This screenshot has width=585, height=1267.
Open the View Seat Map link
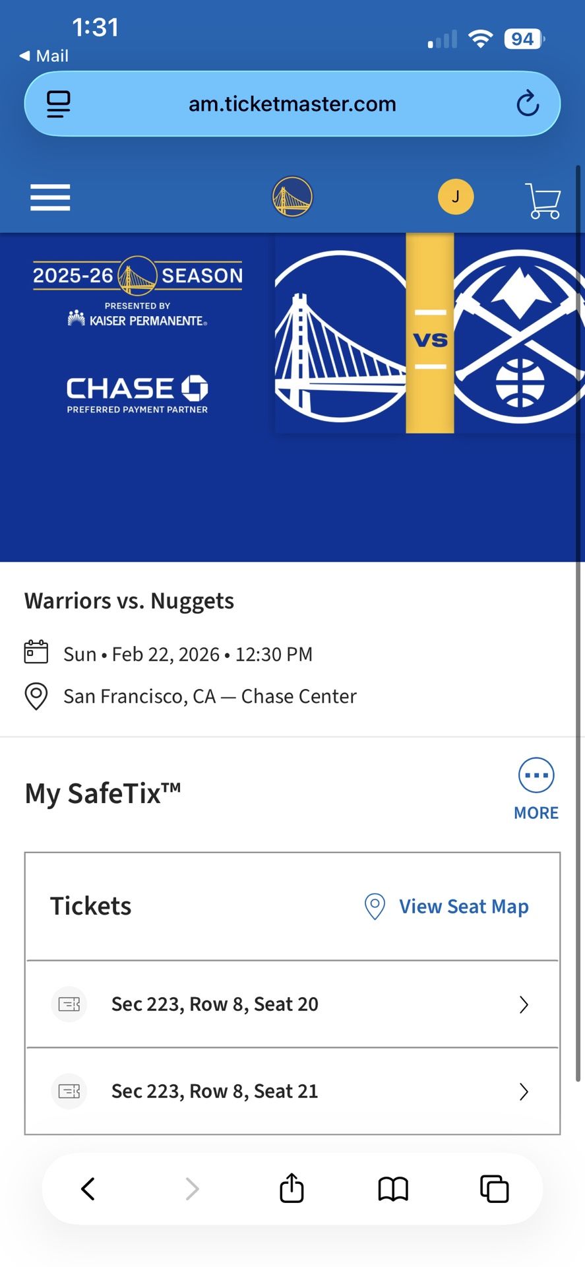(x=463, y=907)
